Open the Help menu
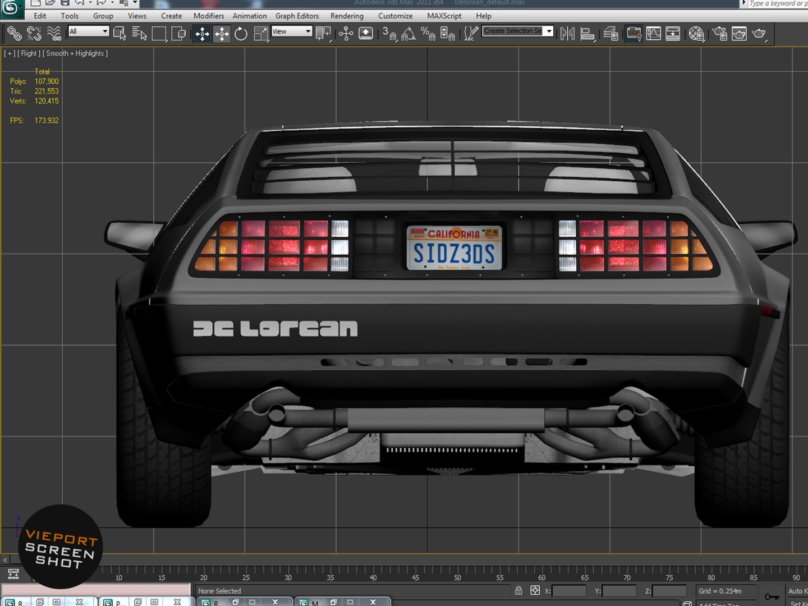Viewport: 808px width, 606px height. pos(483,16)
